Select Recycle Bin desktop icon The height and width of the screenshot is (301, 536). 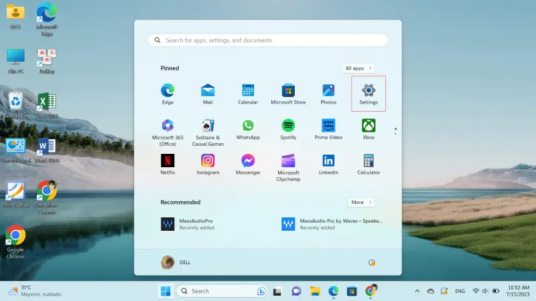[x=15, y=105]
